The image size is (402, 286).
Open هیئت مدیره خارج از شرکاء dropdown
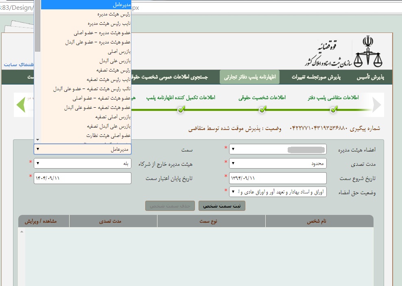(x=83, y=163)
